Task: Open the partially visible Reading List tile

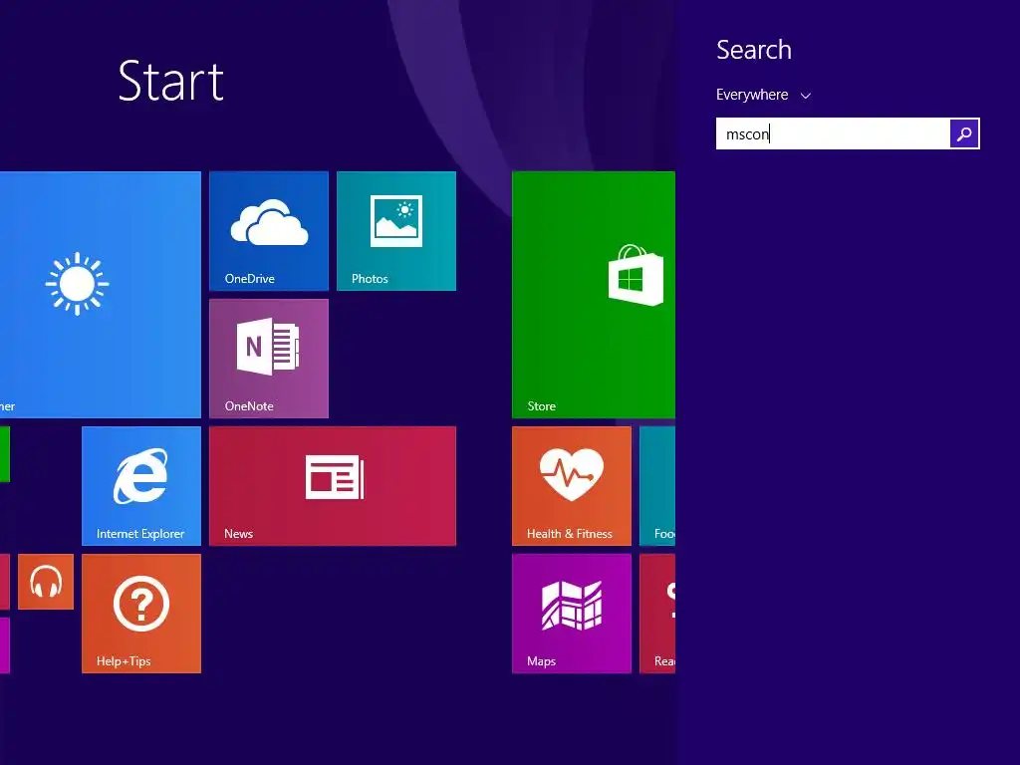Action: [x=657, y=614]
